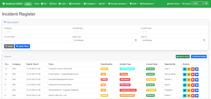Email incident 6 Service Disruption row

click(197, 96)
